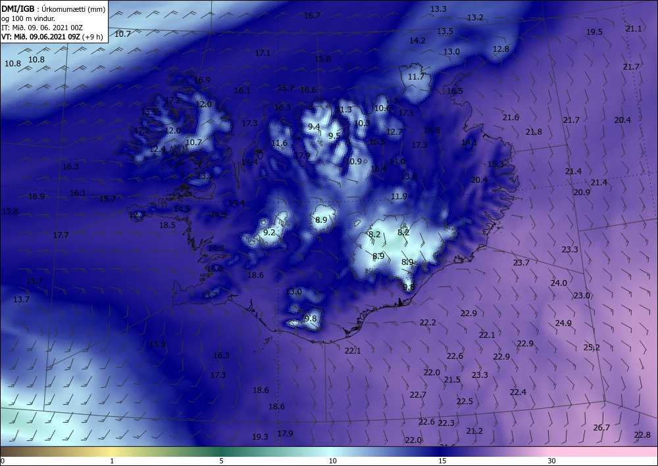This screenshot has height=466, width=658.
Task: Click the 10.9 value on the map
Action: coord(353,161)
